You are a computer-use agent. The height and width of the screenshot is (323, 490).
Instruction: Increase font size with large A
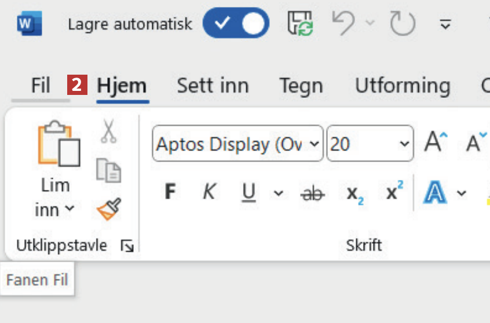coord(436,142)
